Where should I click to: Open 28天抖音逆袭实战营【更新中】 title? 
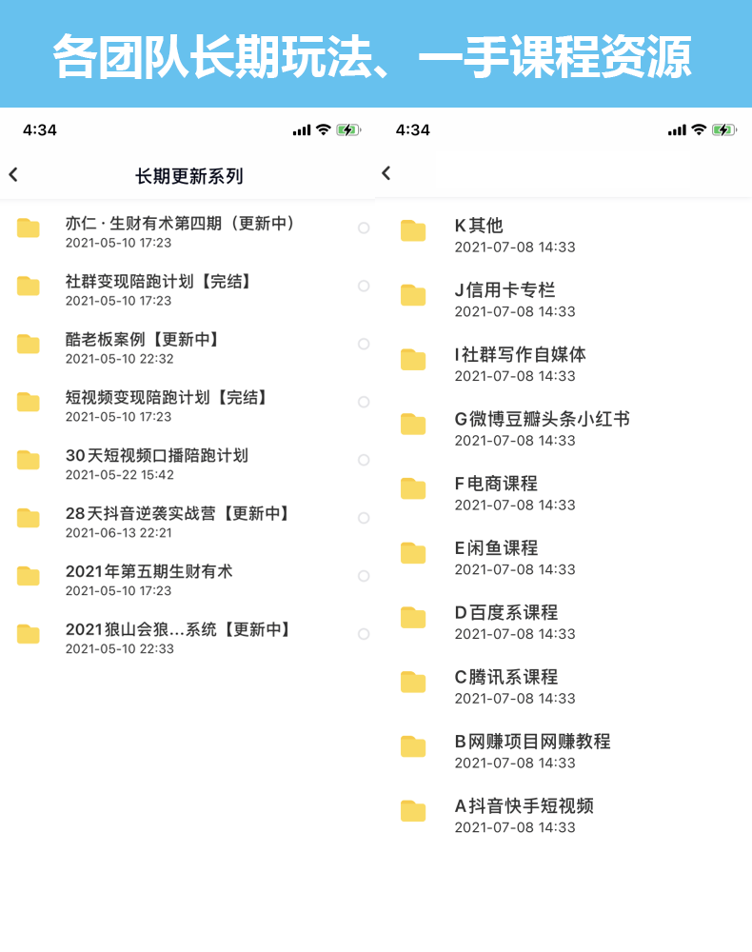[x=178, y=513]
